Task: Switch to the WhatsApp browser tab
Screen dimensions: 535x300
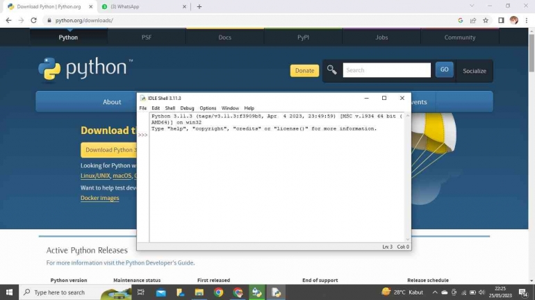Action: [x=143, y=6]
